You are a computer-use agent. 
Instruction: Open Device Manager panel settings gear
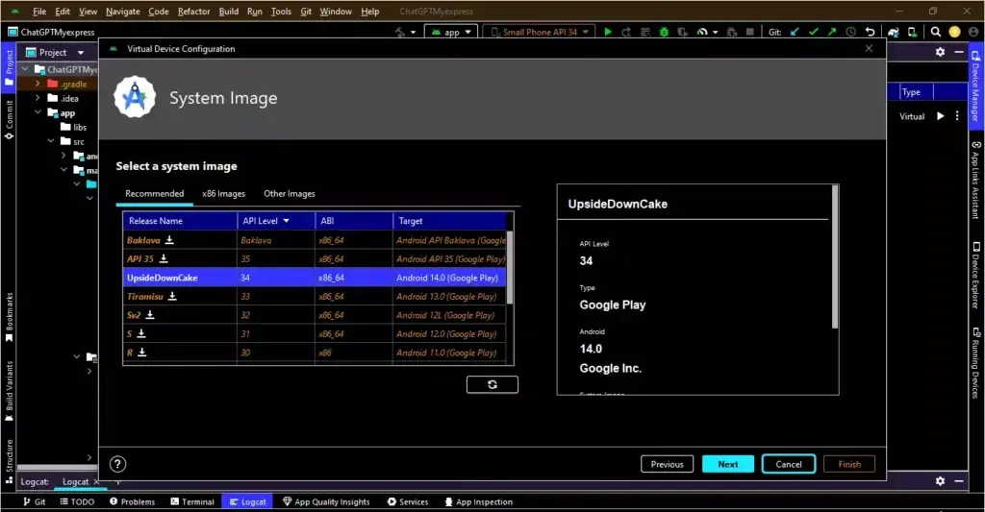pos(940,52)
